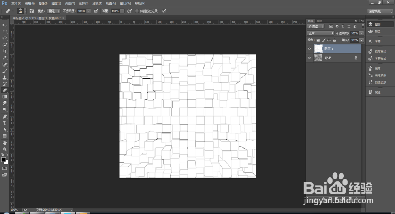Filter layers by shape layer icon
The width and height of the screenshot is (395, 214).
[x=349, y=26]
